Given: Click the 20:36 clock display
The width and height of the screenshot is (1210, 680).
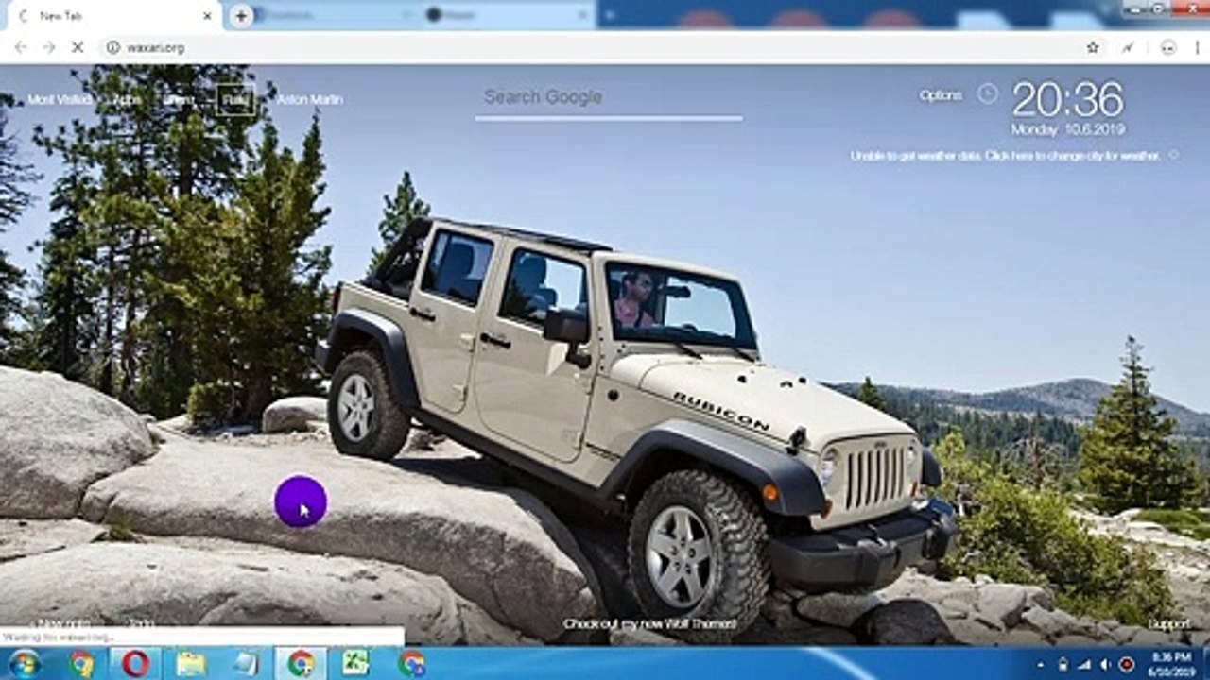Looking at the screenshot, I should pyautogui.click(x=1068, y=99).
